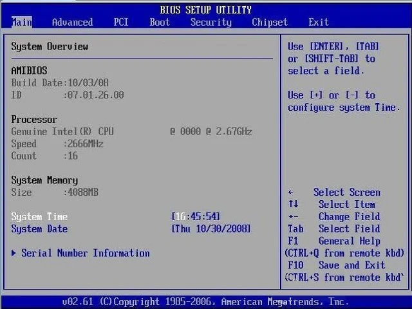
Task: Click 'Use [ENTER], [TAB]' help line
Action: pyautogui.click(x=333, y=46)
